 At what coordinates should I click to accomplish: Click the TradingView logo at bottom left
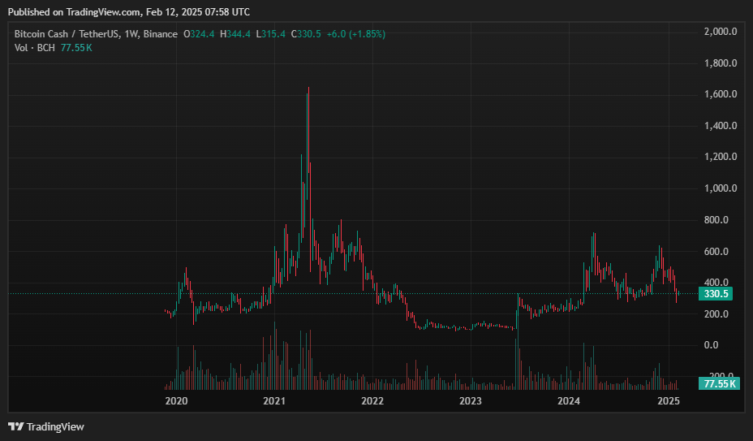pos(46,426)
